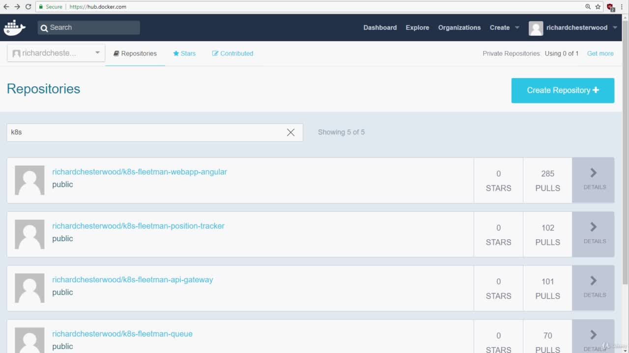Click the Create Repository button
Viewport: 629px width, 353px height.
pyautogui.click(x=563, y=90)
